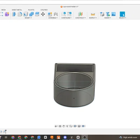This screenshot has height=140, width=140.
Task: Click the Zoom Window magnifier icon
Action: [70, 126]
